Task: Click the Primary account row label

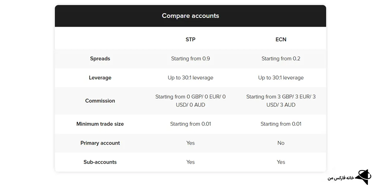Action: point(100,143)
